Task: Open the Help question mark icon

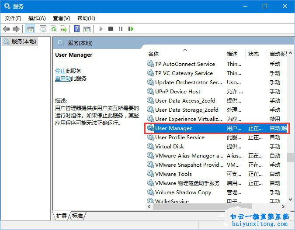Action: point(76,29)
